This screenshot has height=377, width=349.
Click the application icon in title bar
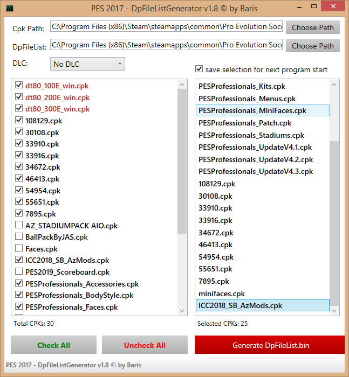[9, 8]
